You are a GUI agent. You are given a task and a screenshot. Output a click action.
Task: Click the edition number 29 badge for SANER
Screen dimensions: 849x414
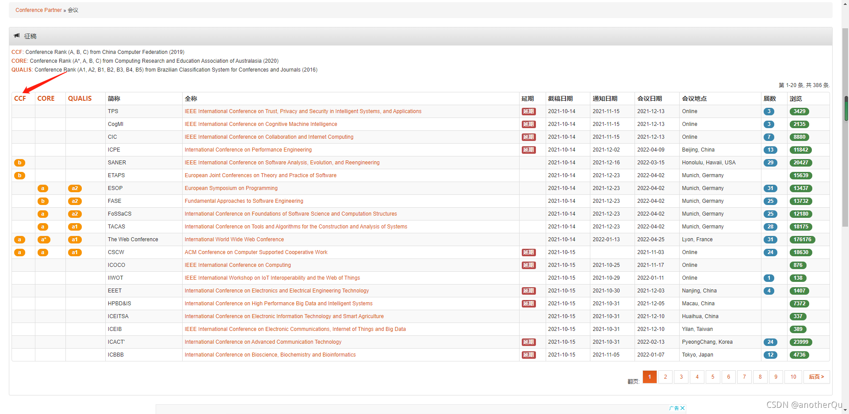(x=770, y=163)
